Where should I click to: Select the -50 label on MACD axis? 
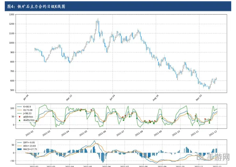[x=12, y=161]
